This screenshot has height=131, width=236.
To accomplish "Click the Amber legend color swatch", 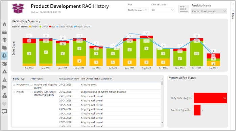I will coord(30,27).
